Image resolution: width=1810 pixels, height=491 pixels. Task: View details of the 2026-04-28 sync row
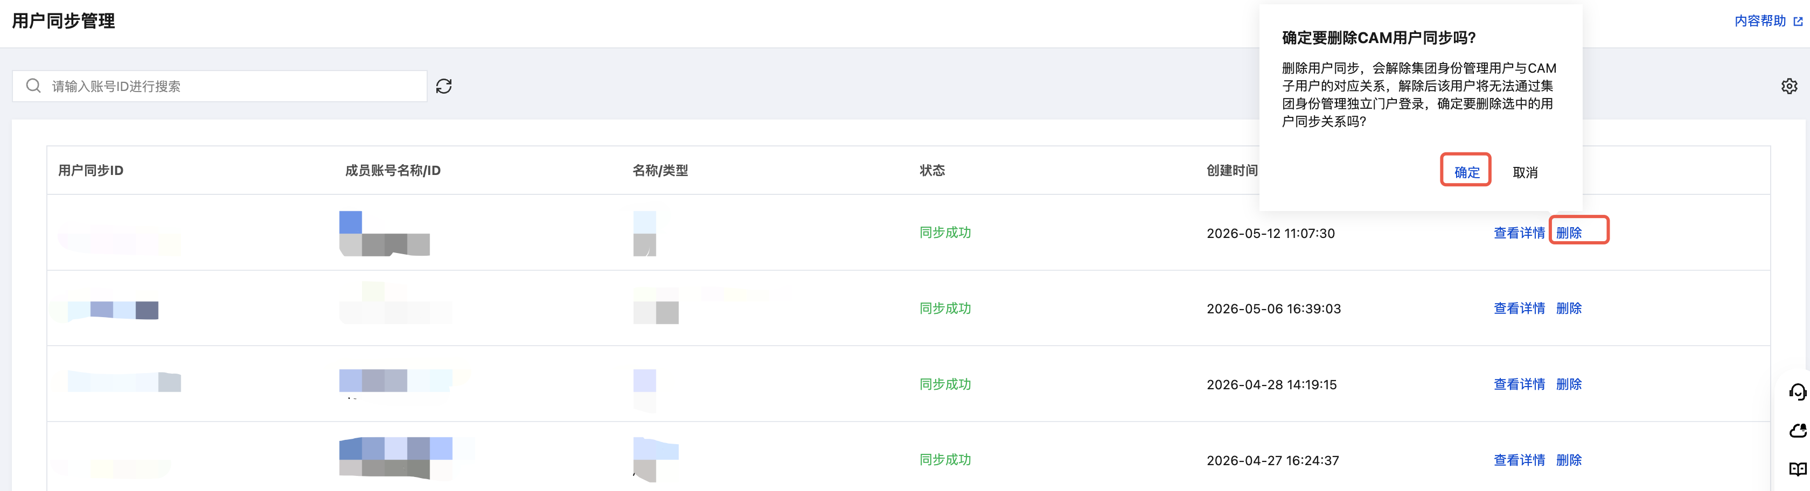tap(1519, 384)
